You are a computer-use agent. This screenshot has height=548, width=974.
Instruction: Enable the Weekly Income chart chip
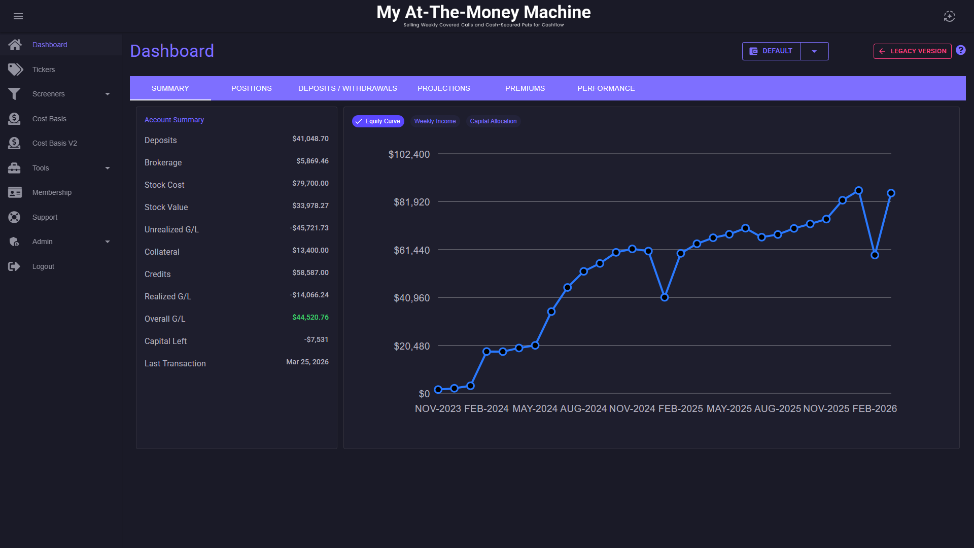pos(435,121)
